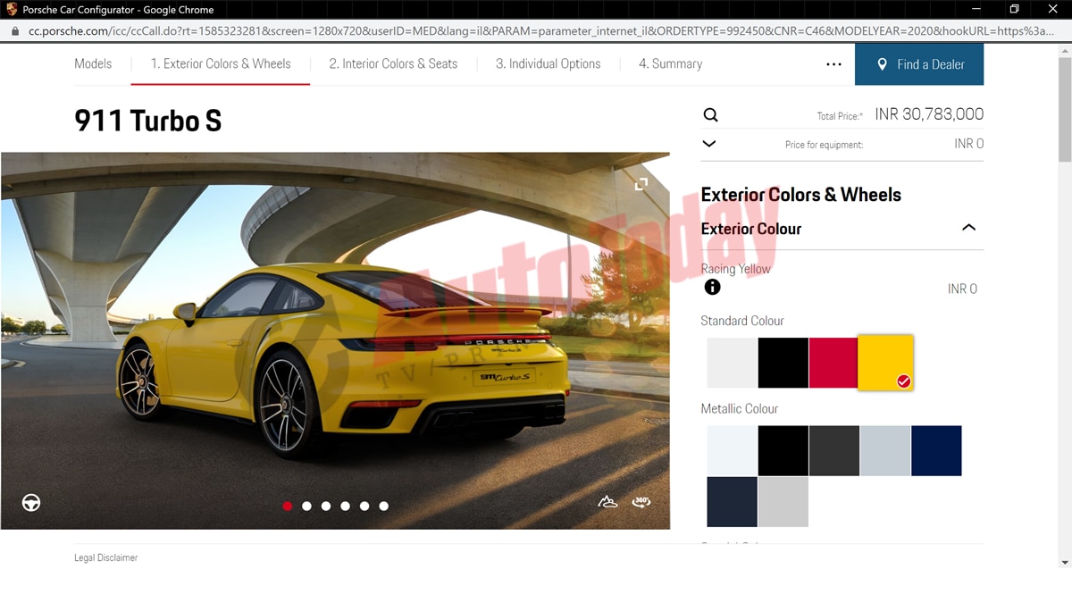Pick the dark blue metallic colour swatch
This screenshot has width=1072, height=603.
[936, 450]
